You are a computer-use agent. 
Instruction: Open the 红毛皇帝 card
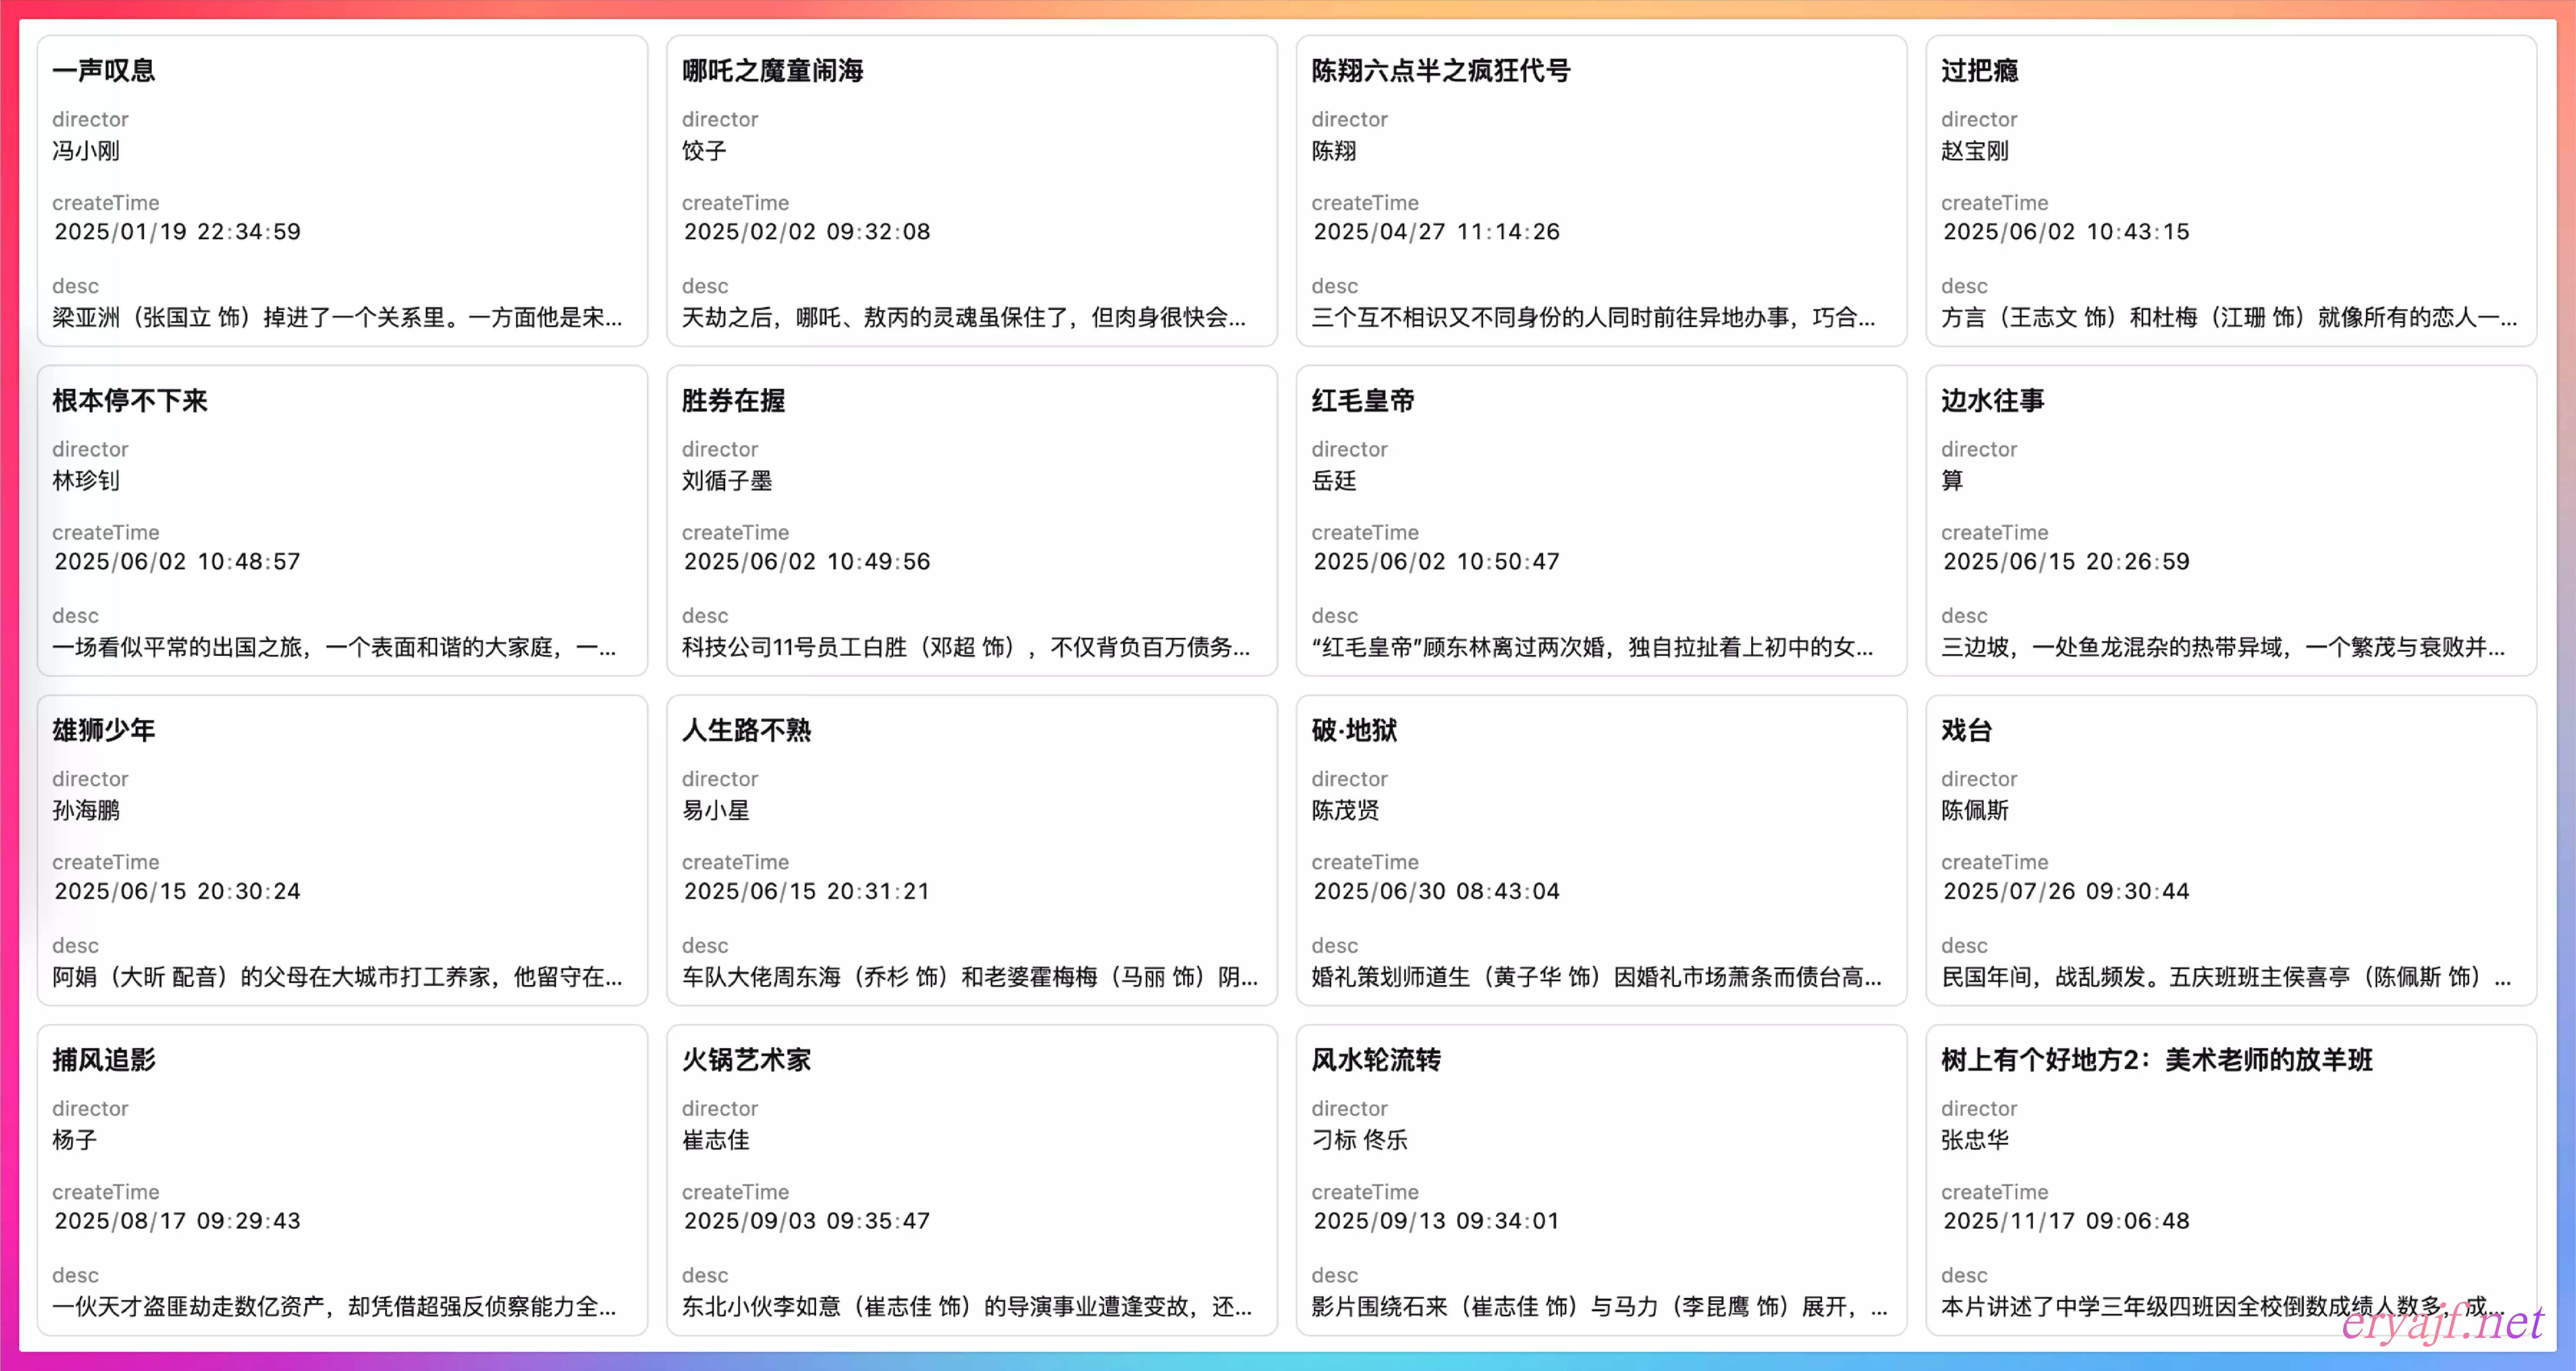click(x=1601, y=520)
